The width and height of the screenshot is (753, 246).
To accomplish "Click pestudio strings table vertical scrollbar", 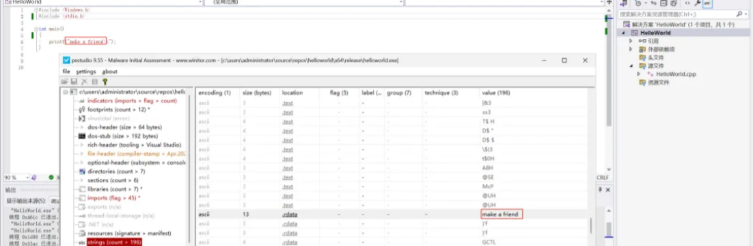I will point(590,225).
